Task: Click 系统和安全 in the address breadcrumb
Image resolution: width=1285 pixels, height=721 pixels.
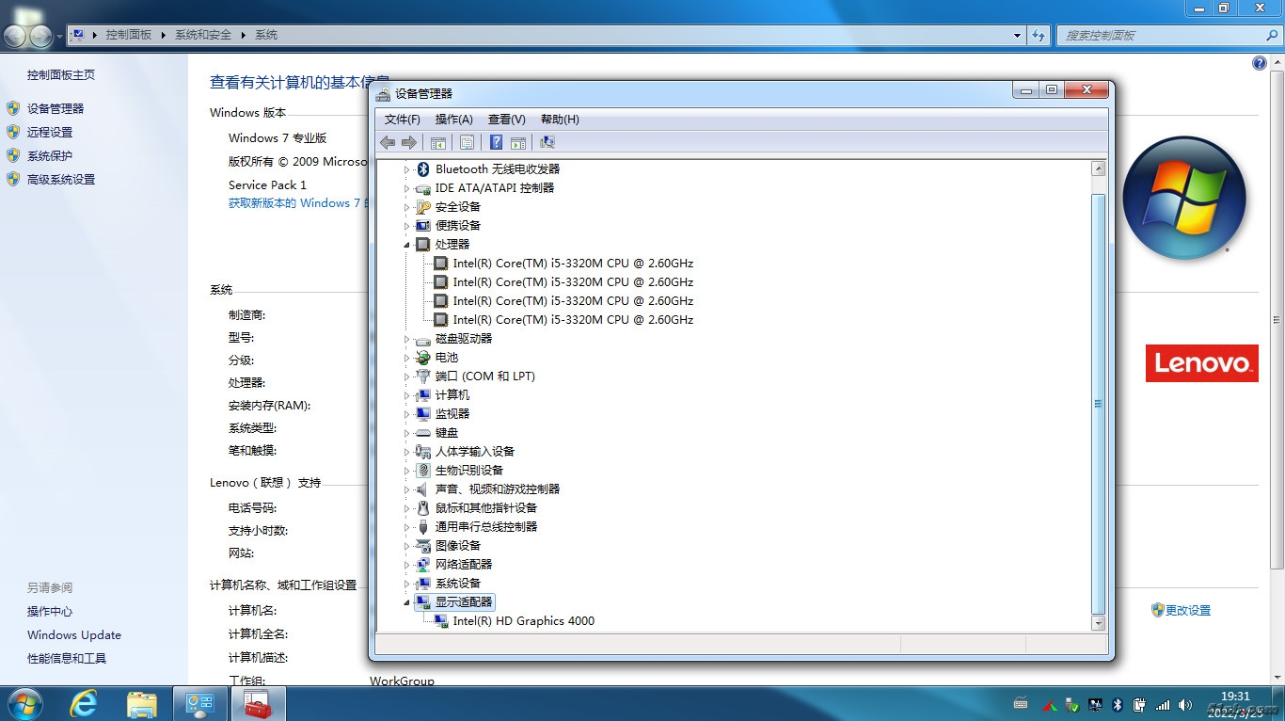Action: pyautogui.click(x=203, y=35)
